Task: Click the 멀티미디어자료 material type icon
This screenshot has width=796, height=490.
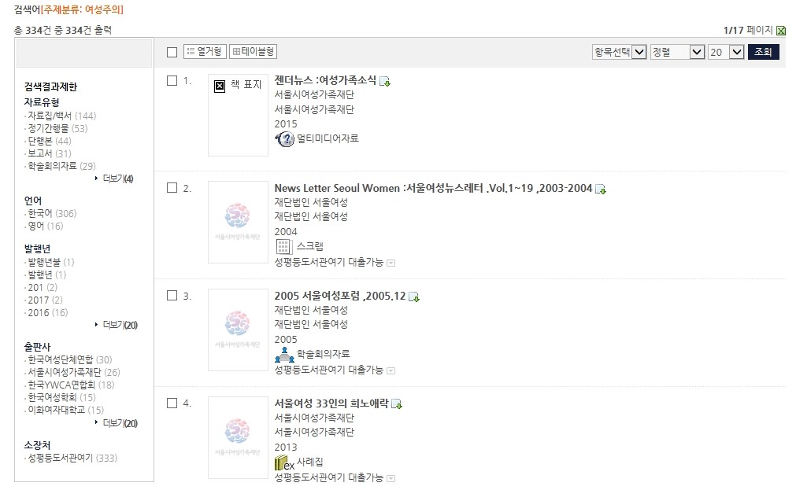Action: point(285,138)
